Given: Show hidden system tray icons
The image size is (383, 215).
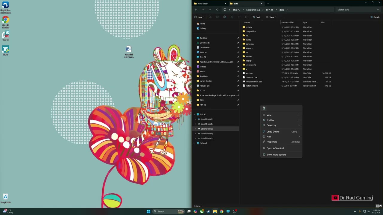Looking at the screenshot, I should 355,211.
